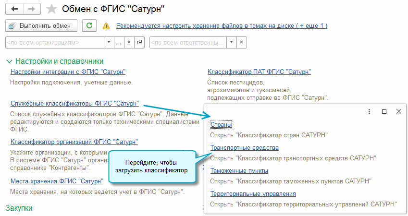The width and height of the screenshot is (408, 216).
Task: Click in the organization filter field
Action: [x=54, y=42]
